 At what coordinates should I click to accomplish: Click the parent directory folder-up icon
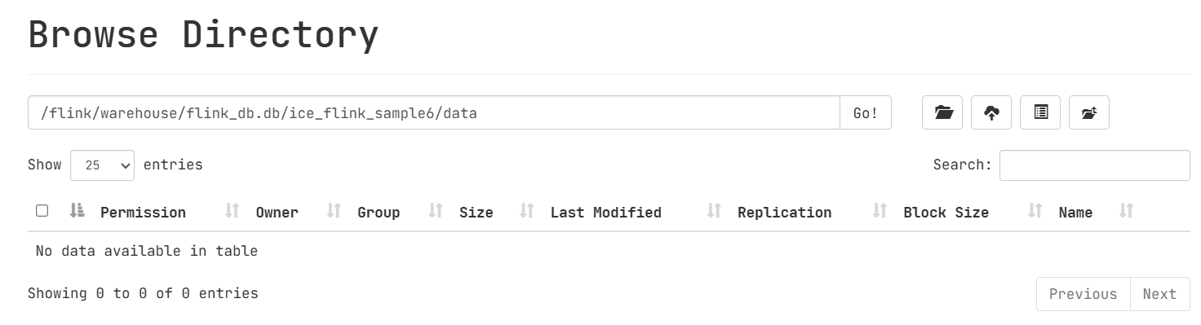(1089, 112)
